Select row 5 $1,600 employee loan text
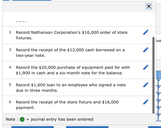 [71, 88]
